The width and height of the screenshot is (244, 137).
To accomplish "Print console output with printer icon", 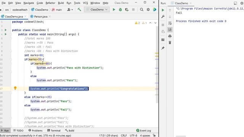I will pyautogui.click(x=170, y=36).
